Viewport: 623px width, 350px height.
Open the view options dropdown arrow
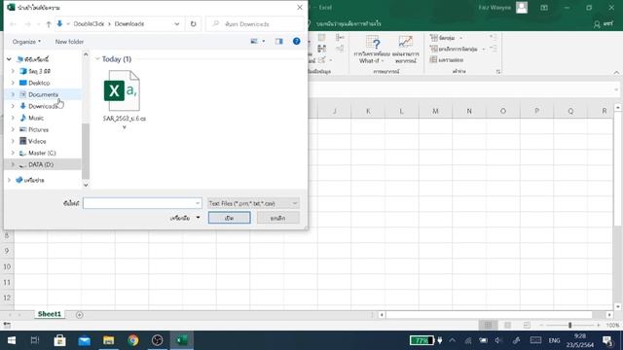click(264, 41)
